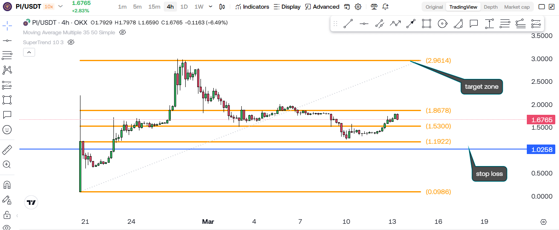Select trend line tool in floating toolbar
This screenshot has height=230, width=559.
[x=349, y=24]
